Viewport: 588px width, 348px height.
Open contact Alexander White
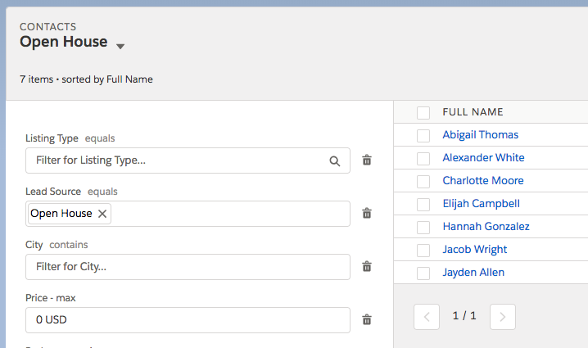(x=483, y=158)
